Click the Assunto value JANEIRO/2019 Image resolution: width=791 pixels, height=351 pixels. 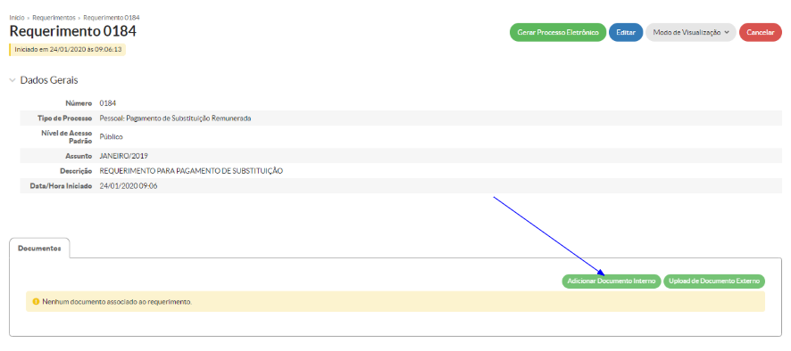click(x=123, y=156)
